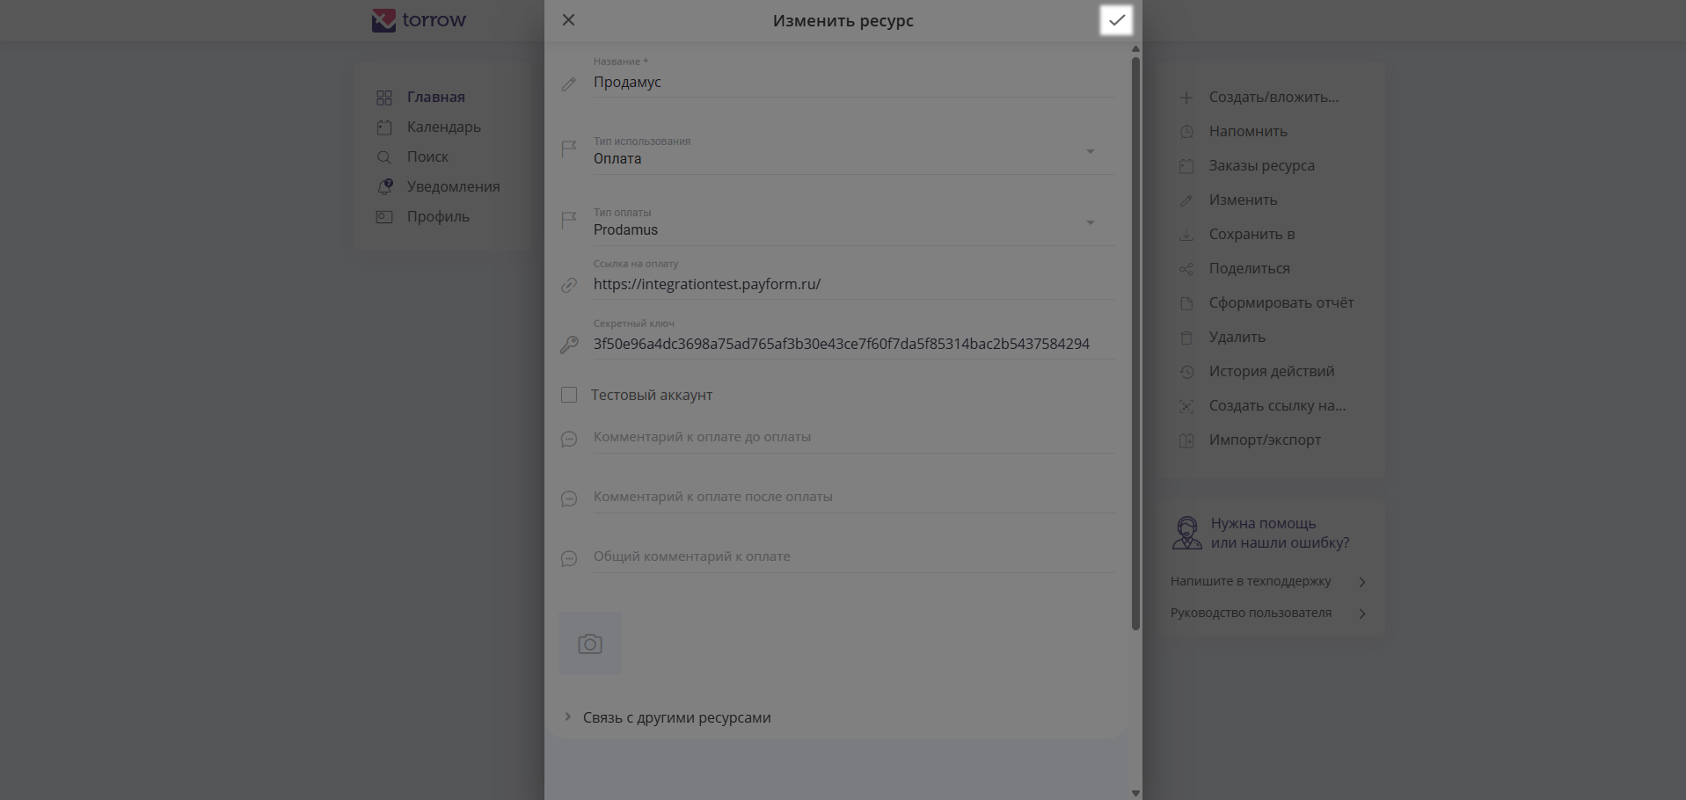Click the Комментарий к оплате до оплаты field
The width and height of the screenshot is (1686, 800).
click(853, 437)
